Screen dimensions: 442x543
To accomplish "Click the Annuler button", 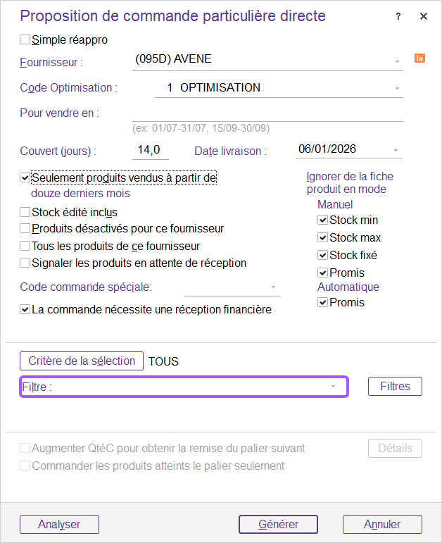I will click(382, 524).
